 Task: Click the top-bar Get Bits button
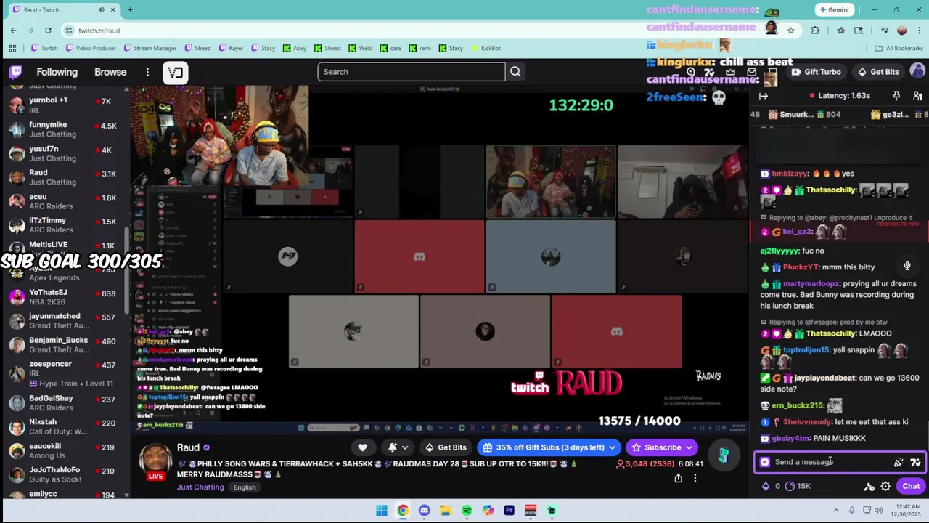[878, 72]
